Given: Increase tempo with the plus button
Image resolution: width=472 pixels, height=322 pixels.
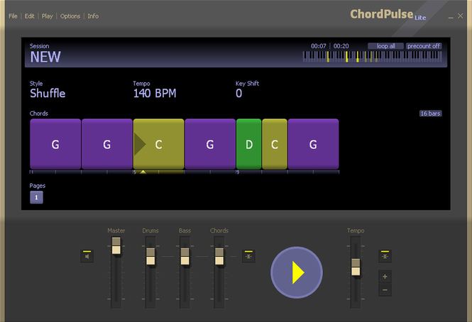Looking at the screenshot, I should tap(385, 277).
